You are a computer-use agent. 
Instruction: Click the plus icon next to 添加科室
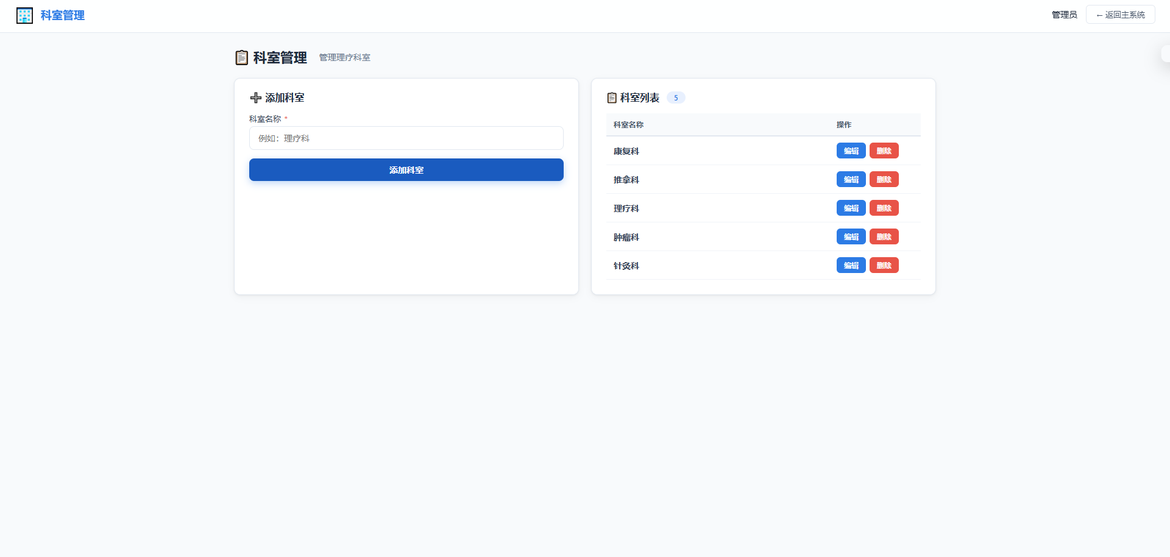[x=256, y=98]
